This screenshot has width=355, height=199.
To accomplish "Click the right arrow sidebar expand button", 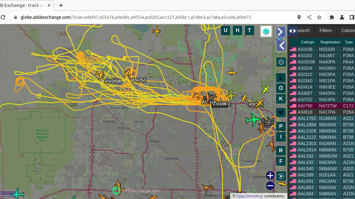I will (281, 32).
